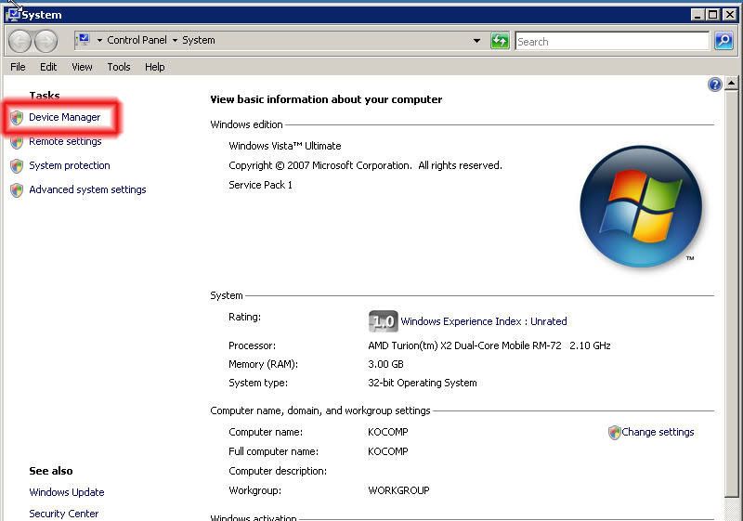Click the vertical scrollbar up arrow

[731, 84]
